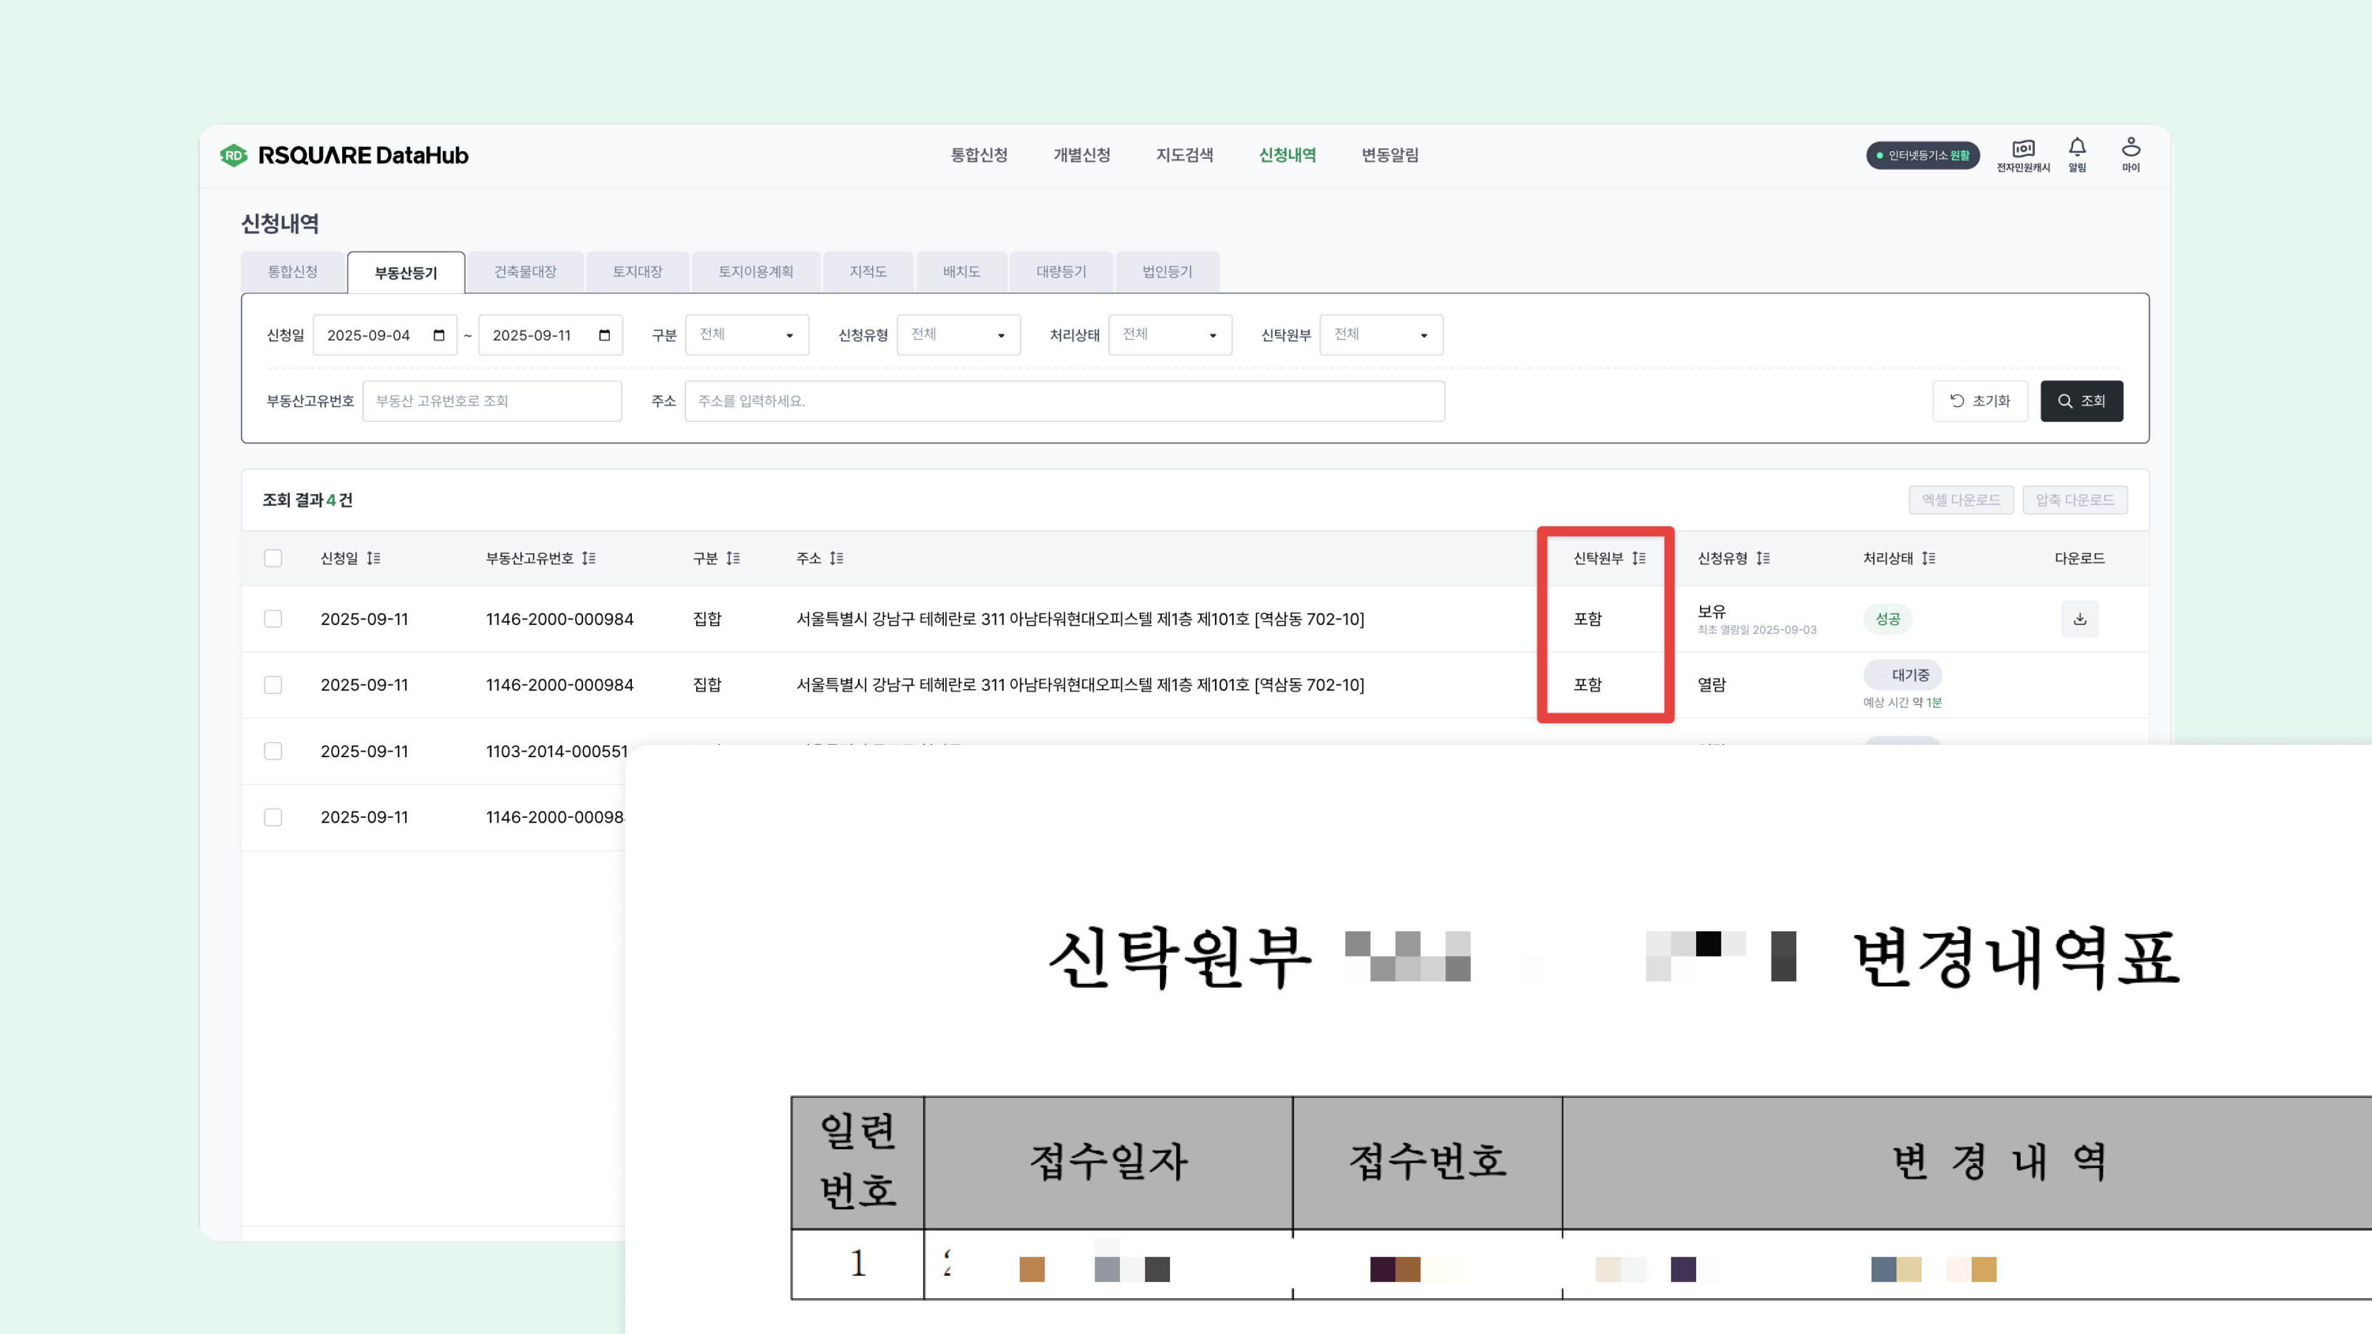Image resolution: width=2372 pixels, height=1334 pixels.
Task: Sort by 처리상태 column sort icon
Action: pos(1928,558)
